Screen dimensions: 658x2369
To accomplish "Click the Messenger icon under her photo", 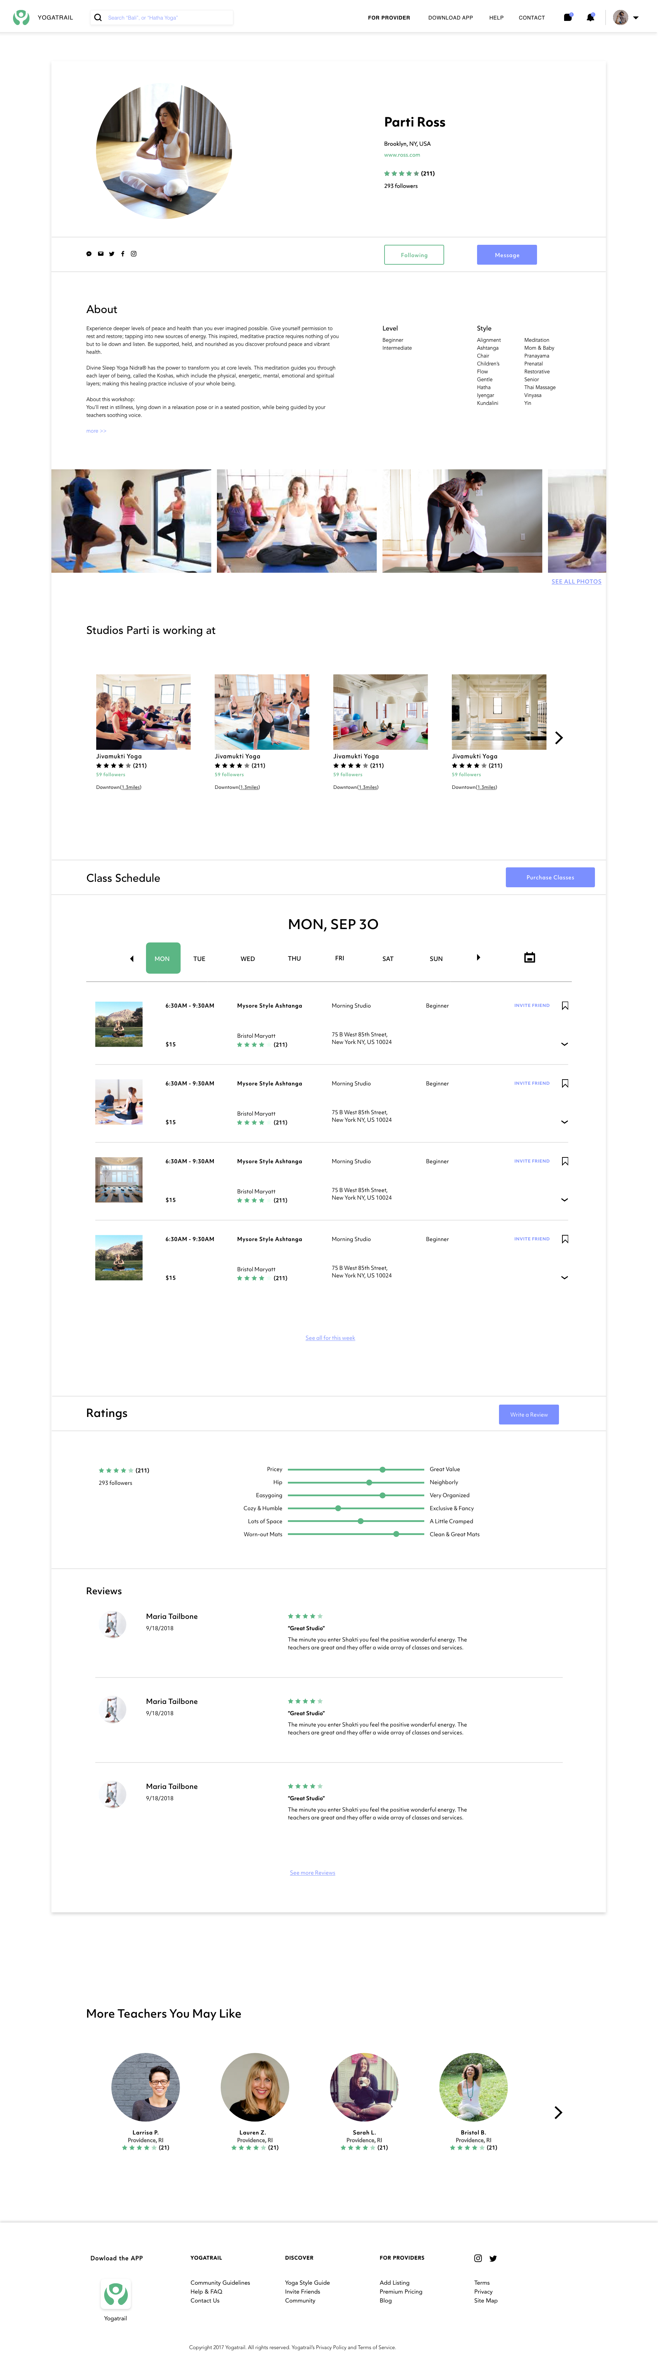I will 89,254.
